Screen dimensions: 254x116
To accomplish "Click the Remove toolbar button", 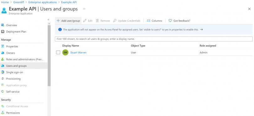I will click(103, 21).
